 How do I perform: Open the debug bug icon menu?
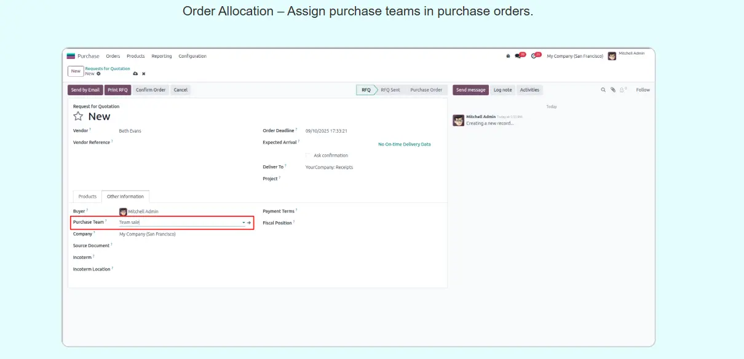[x=508, y=56]
